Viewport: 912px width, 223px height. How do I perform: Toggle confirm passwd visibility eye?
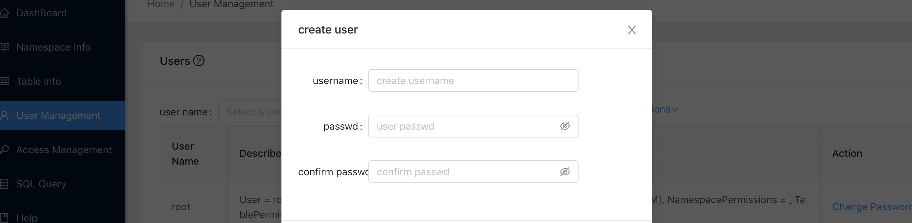(x=565, y=172)
